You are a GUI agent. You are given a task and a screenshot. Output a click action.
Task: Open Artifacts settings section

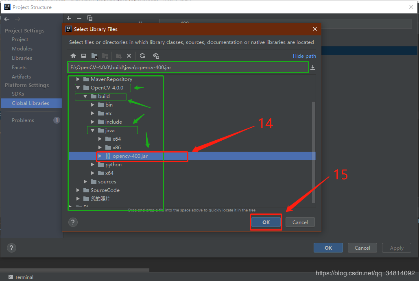[x=21, y=77]
